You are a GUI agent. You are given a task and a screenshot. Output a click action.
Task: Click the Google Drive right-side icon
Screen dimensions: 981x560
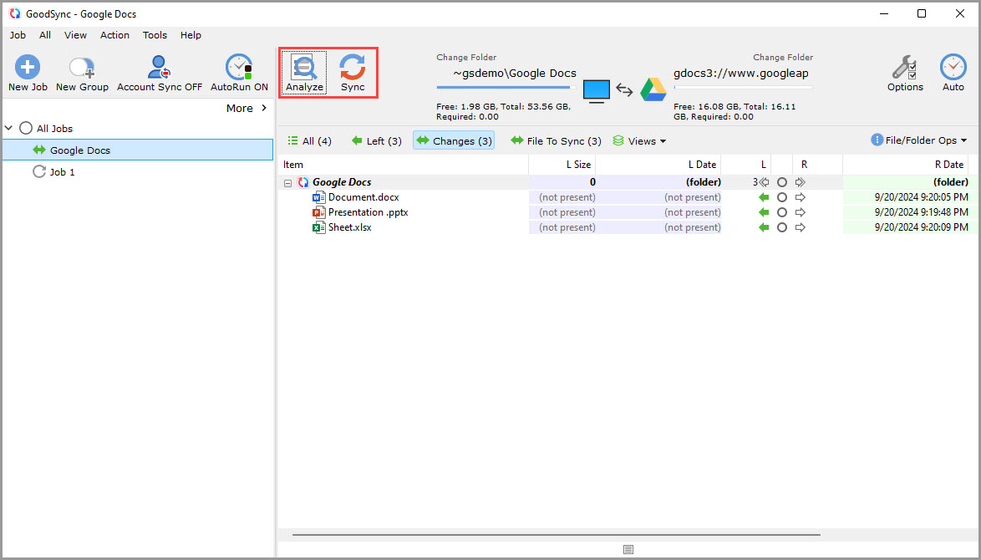(653, 89)
